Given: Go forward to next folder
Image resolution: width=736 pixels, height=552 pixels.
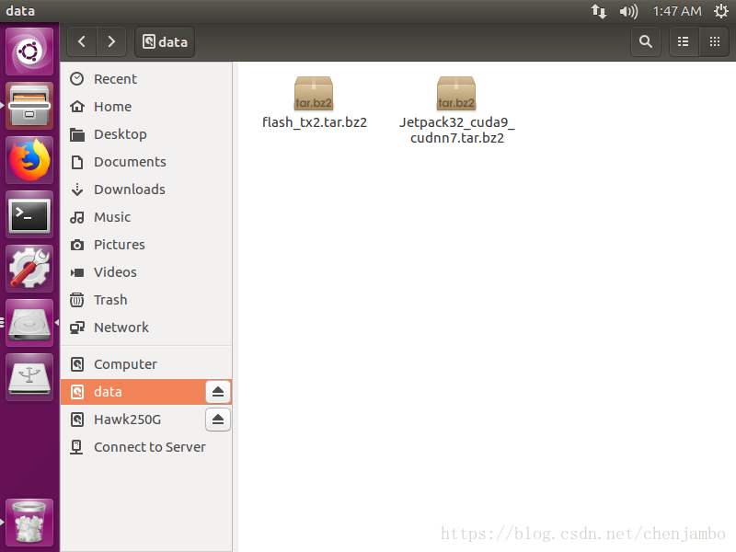Looking at the screenshot, I should coord(111,41).
